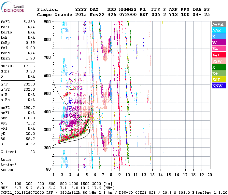
Task: Click the E blue legend swatch
Action: click(219, 36)
